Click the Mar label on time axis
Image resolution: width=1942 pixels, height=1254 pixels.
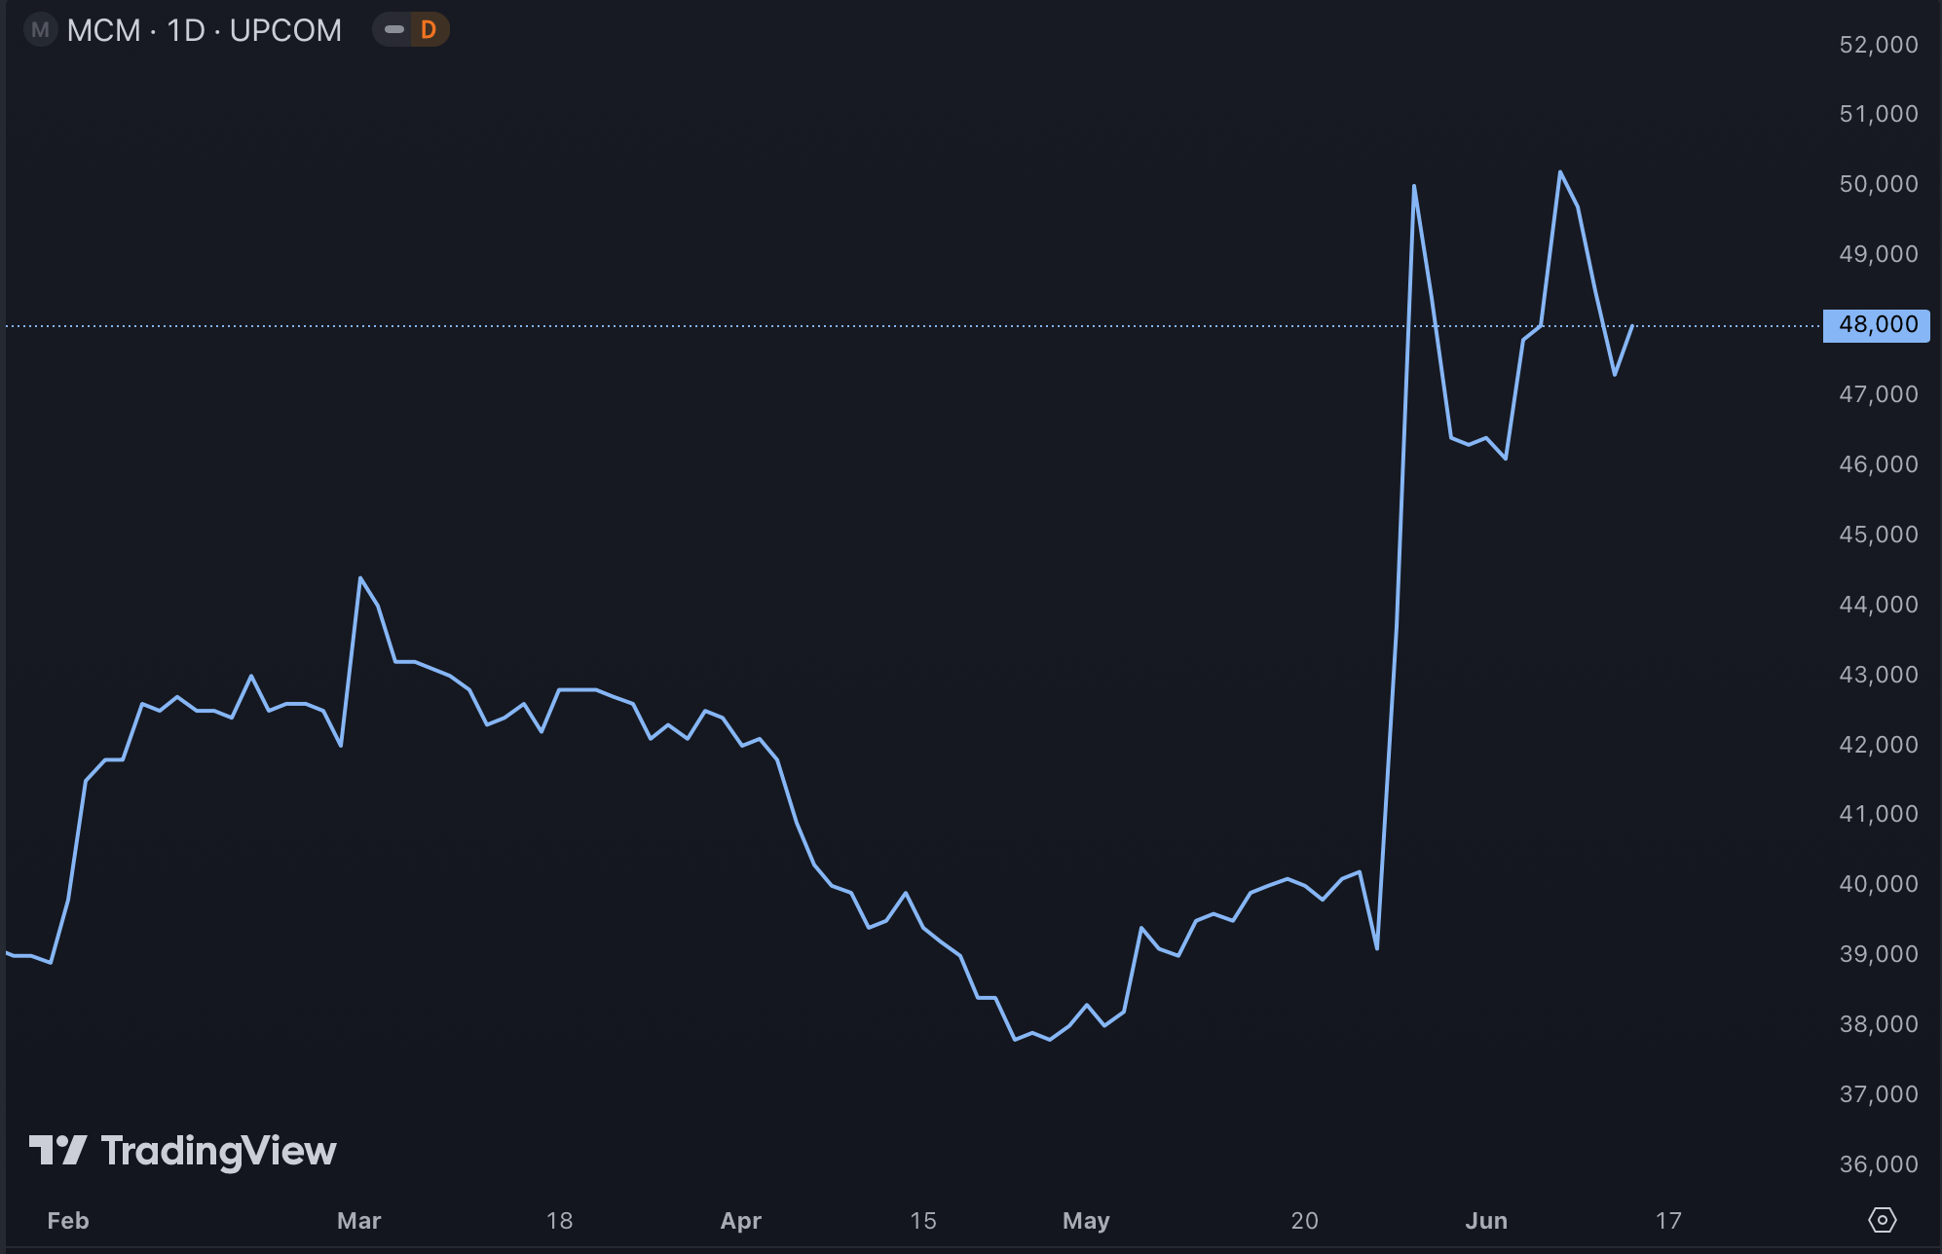click(359, 1221)
